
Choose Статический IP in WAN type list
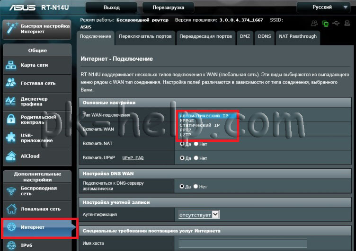[207, 125]
